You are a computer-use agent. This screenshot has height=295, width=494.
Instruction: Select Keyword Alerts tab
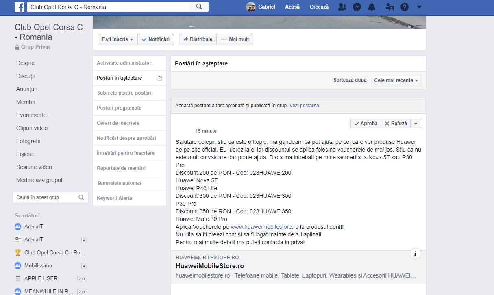pyautogui.click(x=129, y=198)
